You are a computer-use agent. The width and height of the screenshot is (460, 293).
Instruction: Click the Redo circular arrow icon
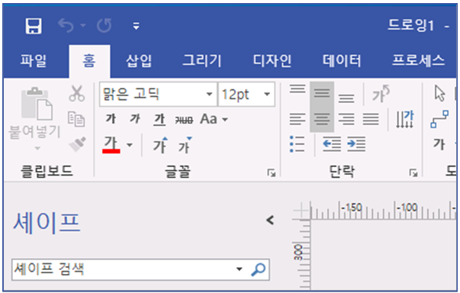point(105,26)
